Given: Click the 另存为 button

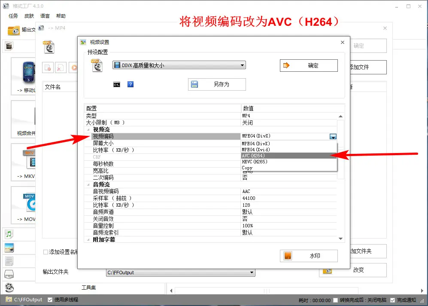Looking at the screenshot, I should point(217,84).
